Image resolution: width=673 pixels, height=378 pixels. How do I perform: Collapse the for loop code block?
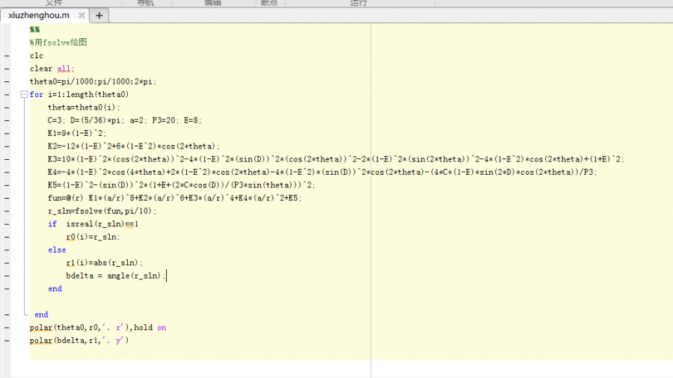coord(25,95)
